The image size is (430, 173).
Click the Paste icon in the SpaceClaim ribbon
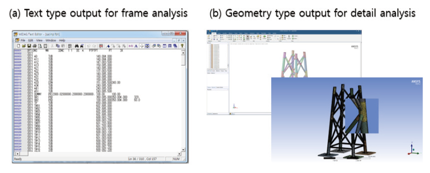[209, 37]
